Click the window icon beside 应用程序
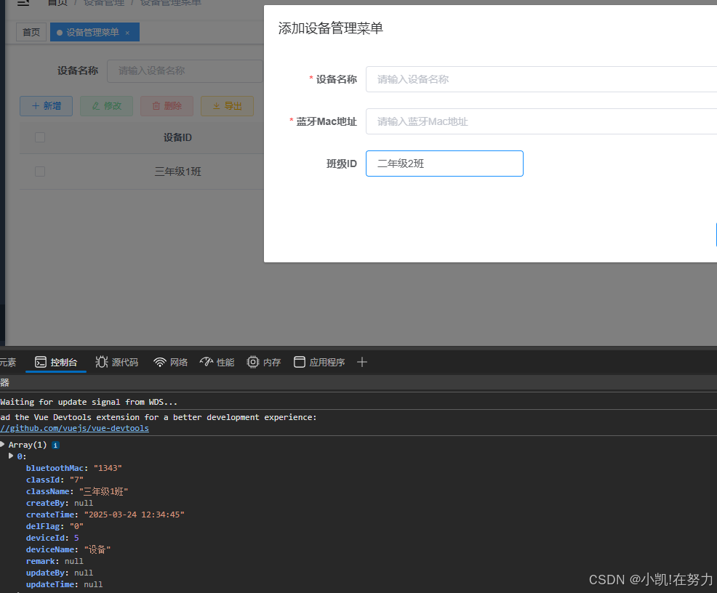This screenshot has width=717, height=593. pos(300,363)
